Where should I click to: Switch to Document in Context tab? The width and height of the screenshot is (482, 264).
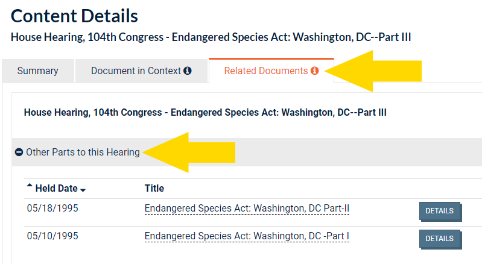pyautogui.click(x=136, y=71)
